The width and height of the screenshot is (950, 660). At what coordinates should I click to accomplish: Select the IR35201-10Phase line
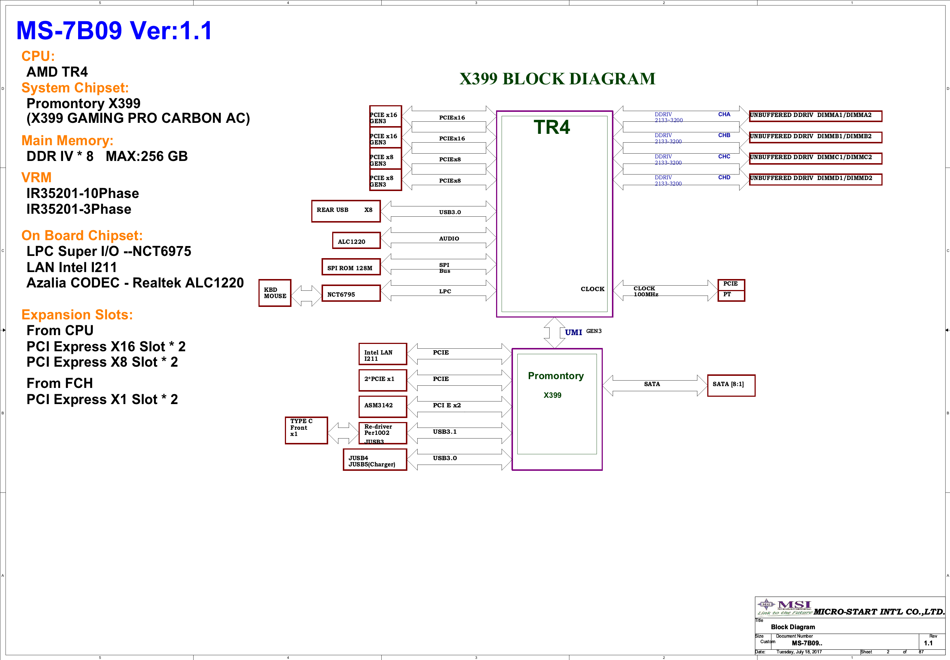83,193
